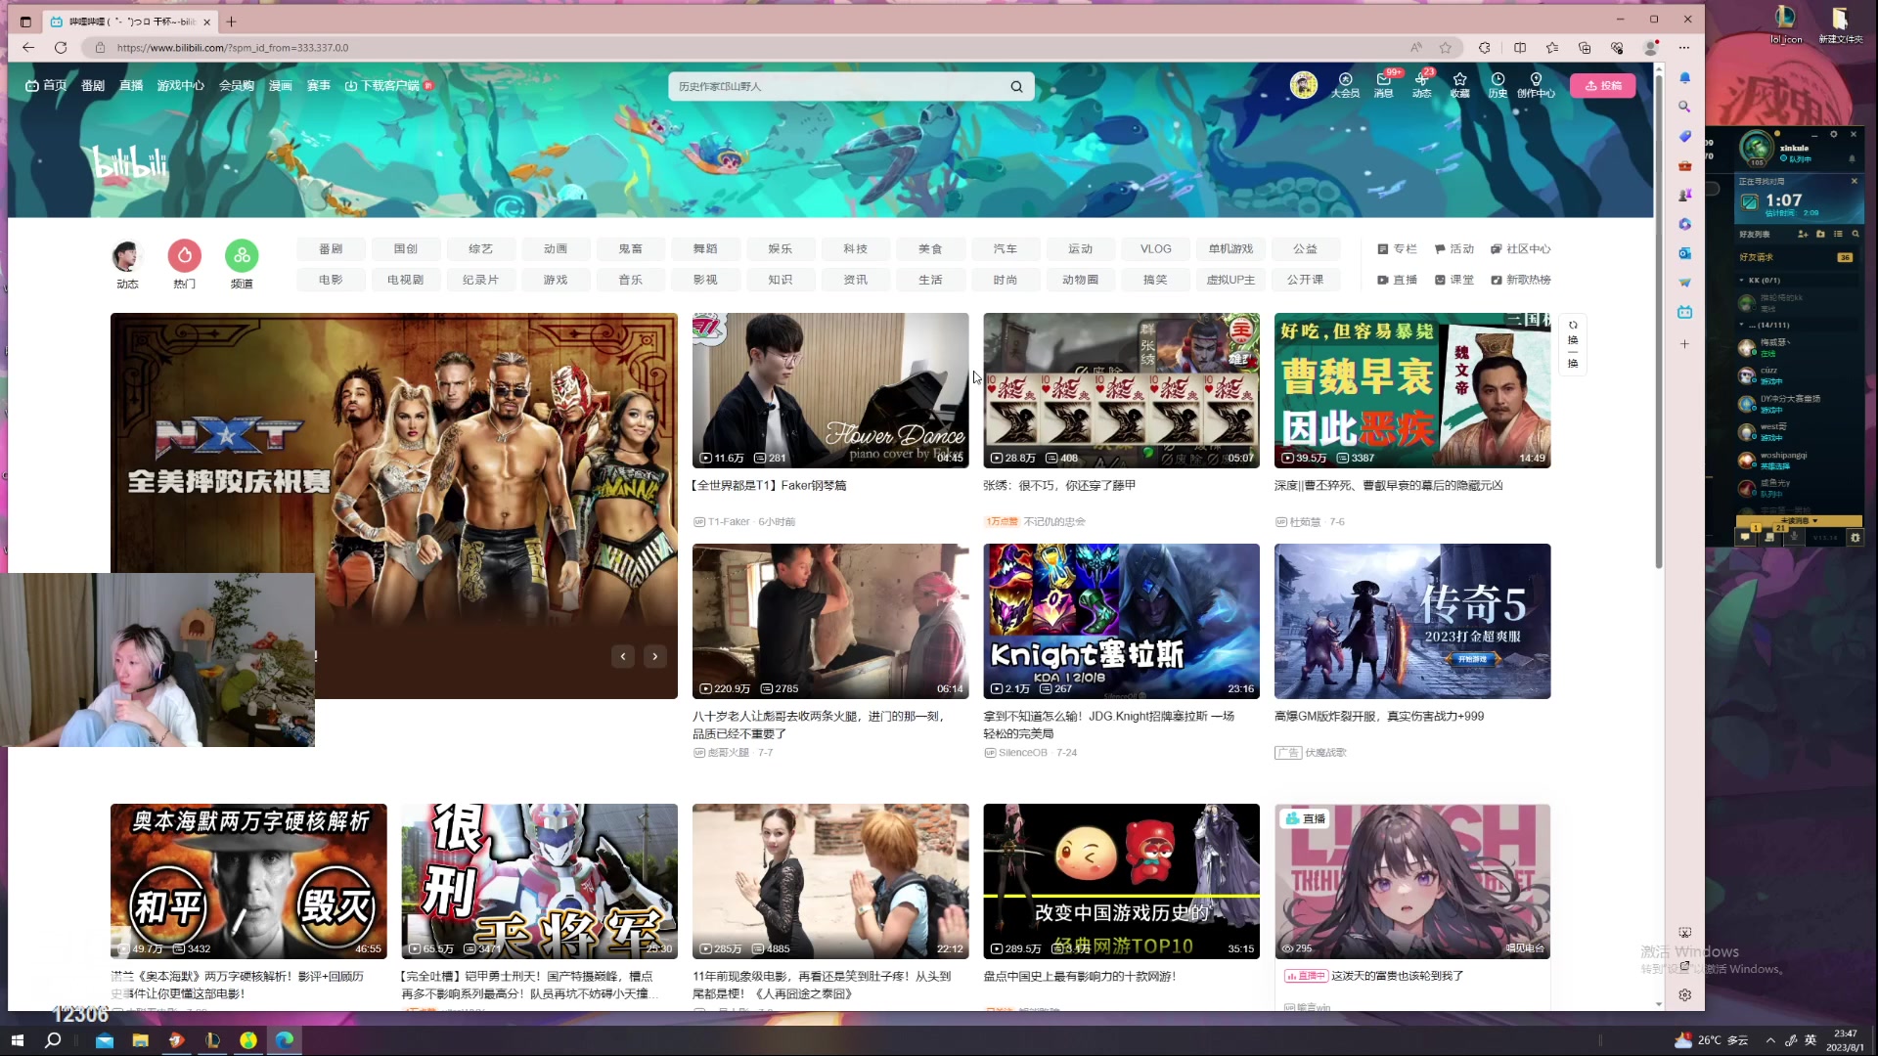Open the 动态 feed icon in header
This screenshot has width=1878, height=1056.
[x=1421, y=85]
